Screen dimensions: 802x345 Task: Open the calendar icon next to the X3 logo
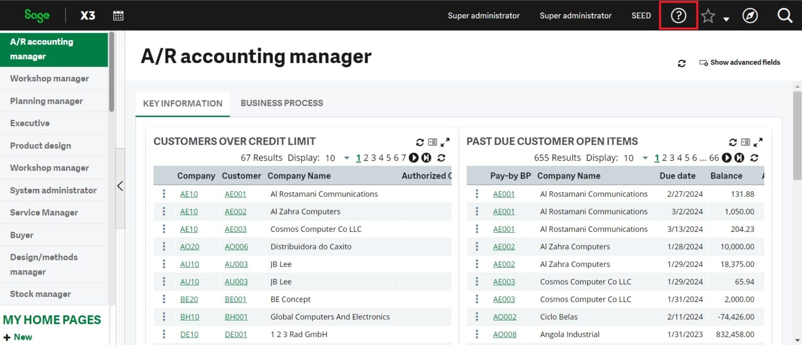point(118,15)
